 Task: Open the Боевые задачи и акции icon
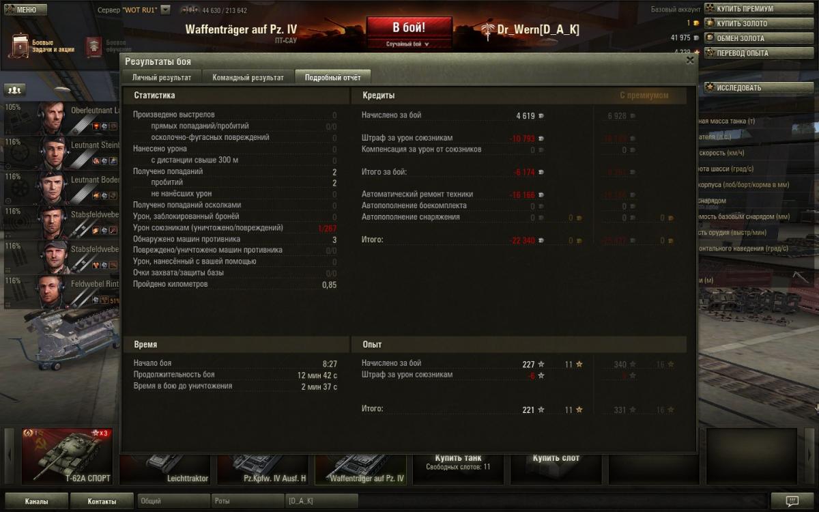pyautogui.click(x=19, y=46)
